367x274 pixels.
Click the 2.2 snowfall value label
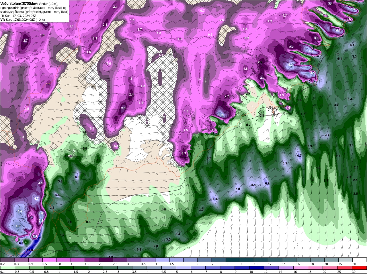coord(227,96)
